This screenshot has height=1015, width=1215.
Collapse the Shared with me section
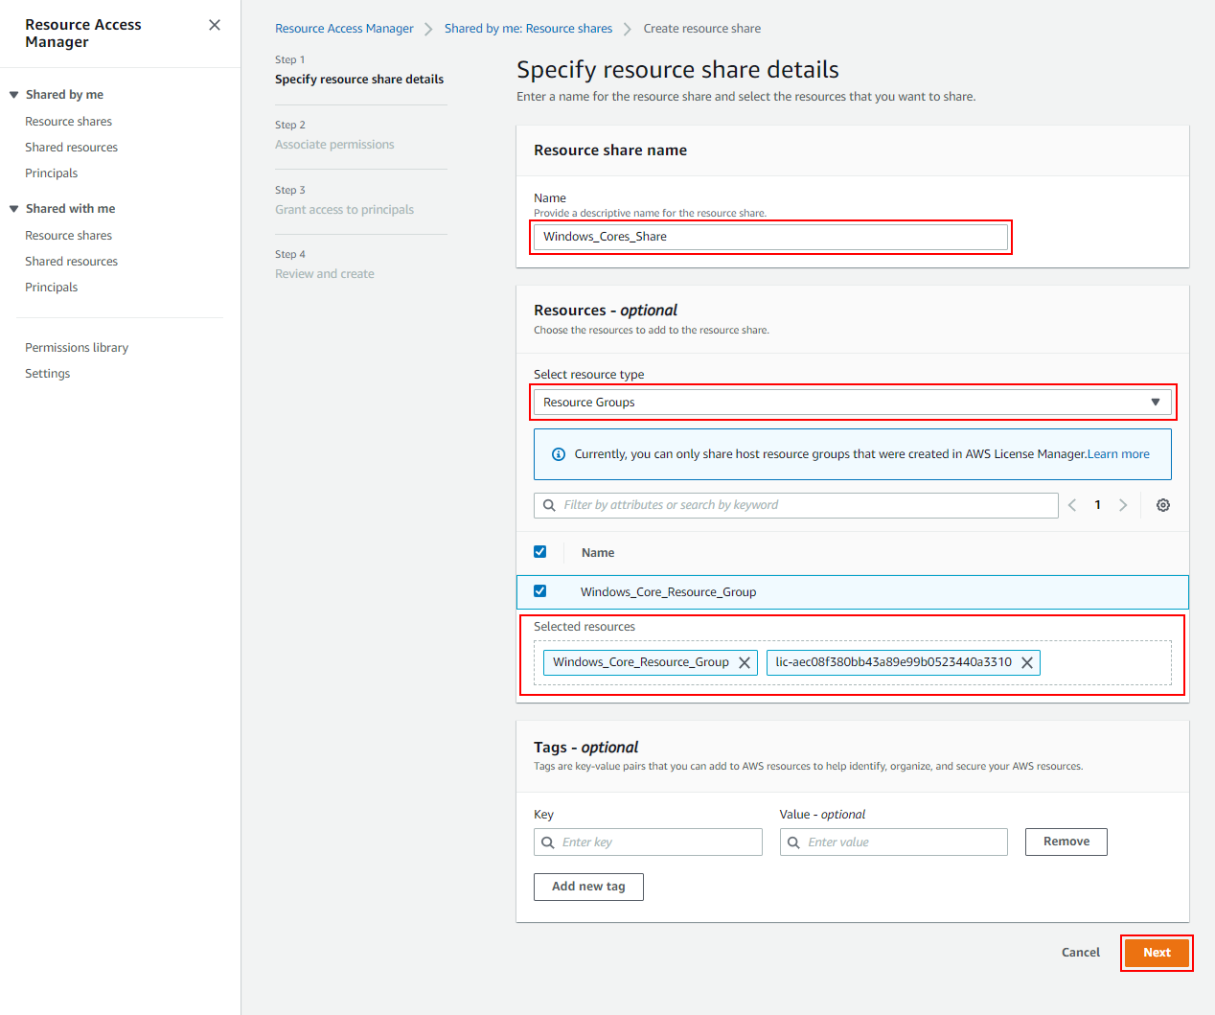pos(12,208)
